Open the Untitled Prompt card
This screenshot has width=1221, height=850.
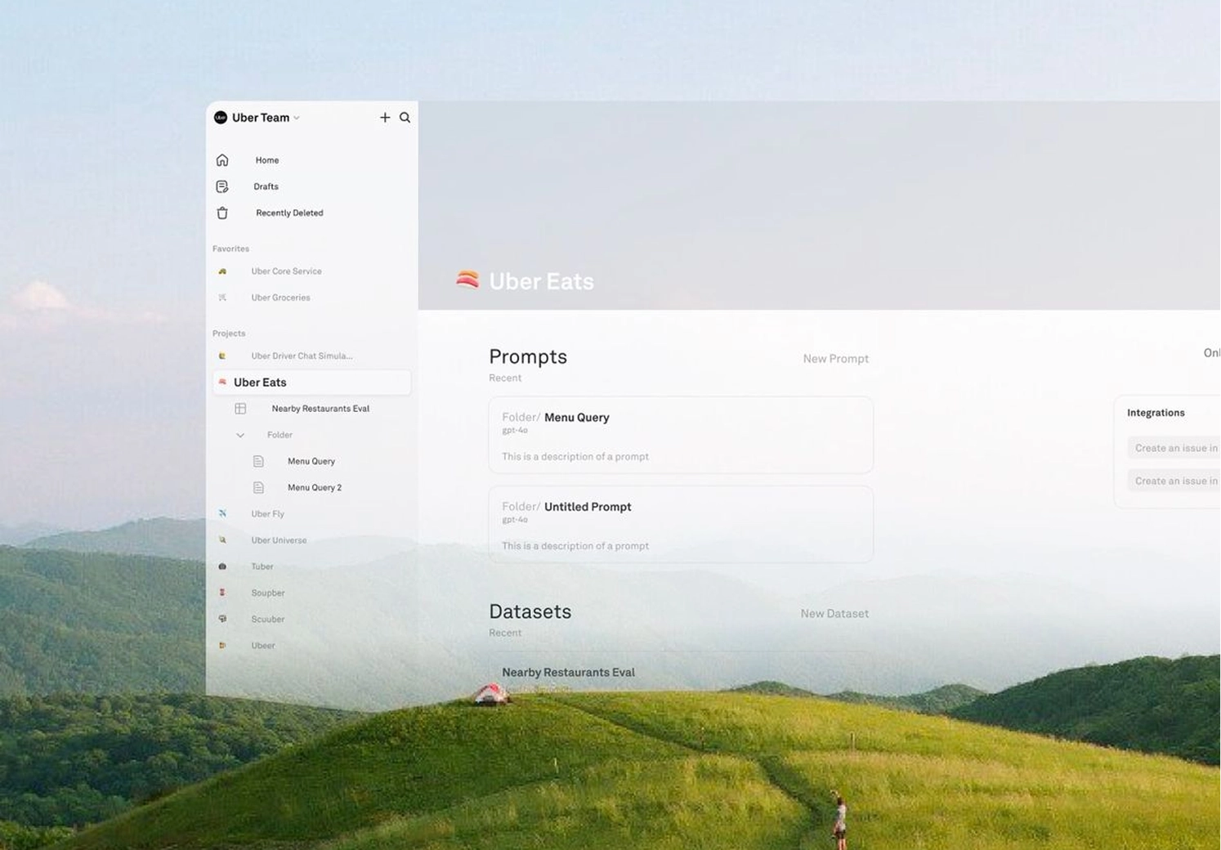pyautogui.click(x=681, y=524)
